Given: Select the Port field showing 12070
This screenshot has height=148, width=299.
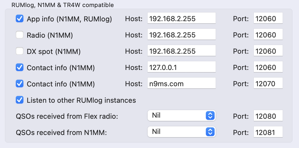Looking at the screenshot, I should click(x=268, y=83).
